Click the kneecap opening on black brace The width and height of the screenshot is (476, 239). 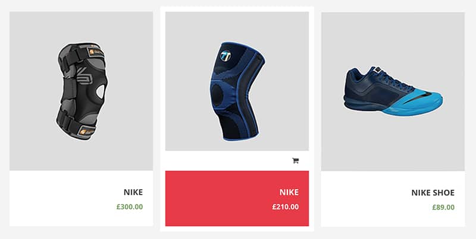click(x=101, y=91)
